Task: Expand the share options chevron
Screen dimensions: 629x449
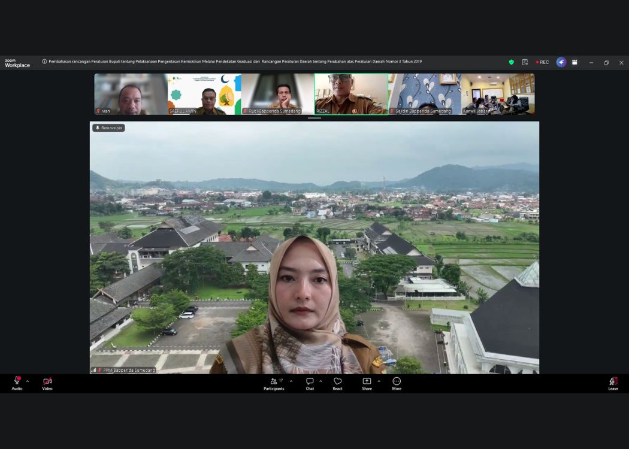Action: (x=379, y=381)
